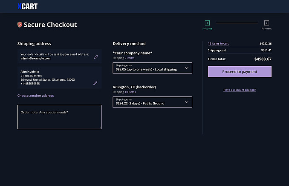Open the Have a discount coupon link
The width and height of the screenshot is (289, 186).
pyautogui.click(x=240, y=90)
